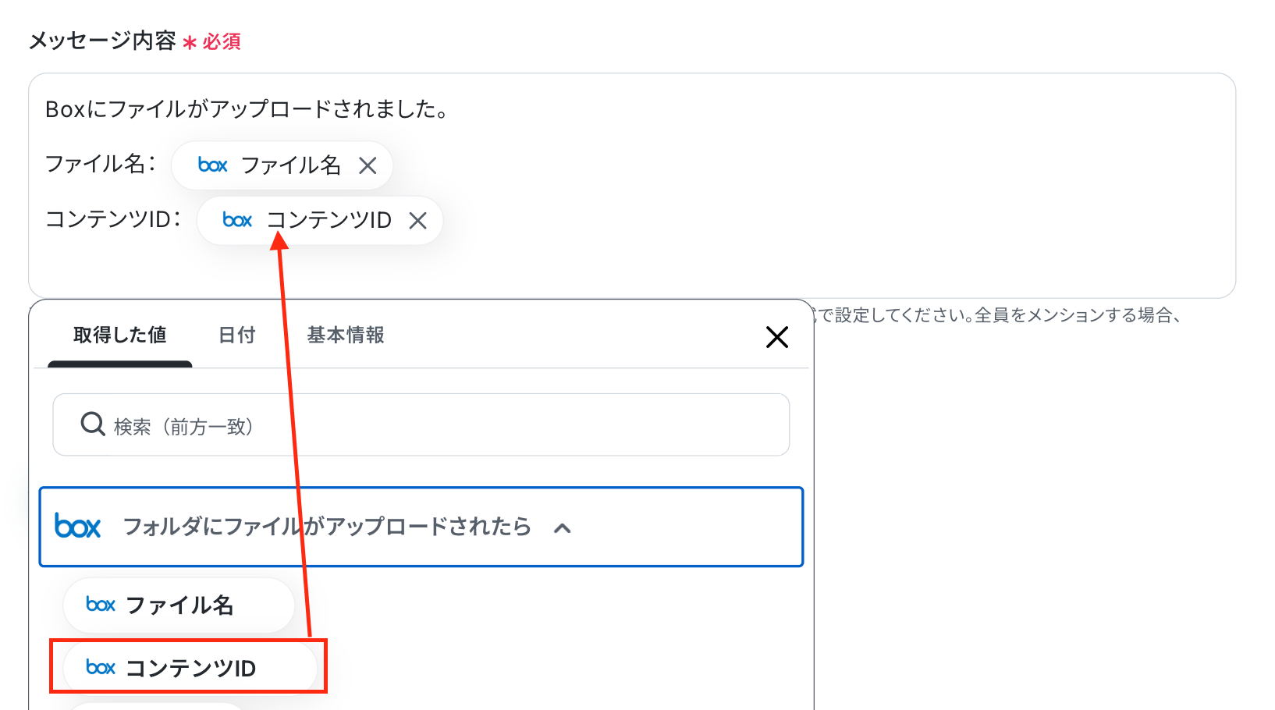Screen dimensions: 1275x710
Task: Click the large box logo in the trigger header
Action: pos(77,527)
